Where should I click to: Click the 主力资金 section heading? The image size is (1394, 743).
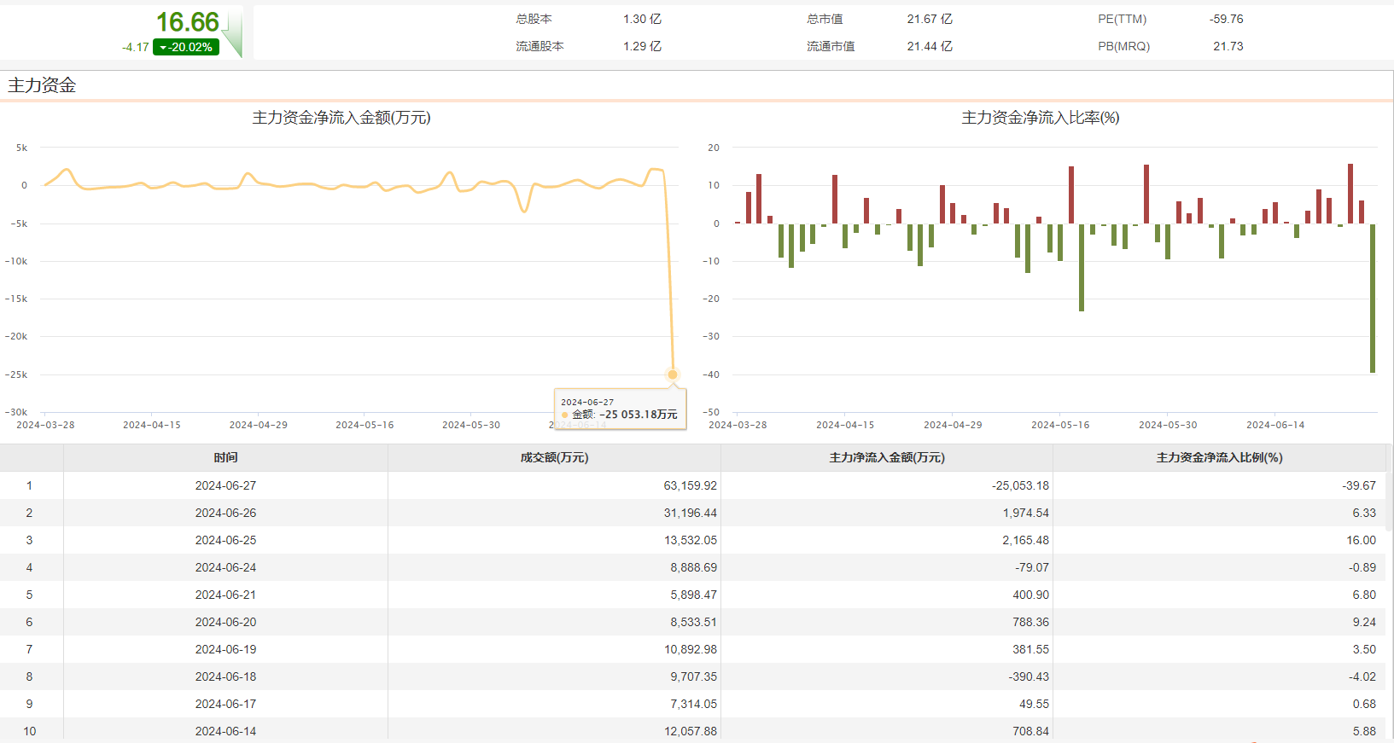[42, 85]
